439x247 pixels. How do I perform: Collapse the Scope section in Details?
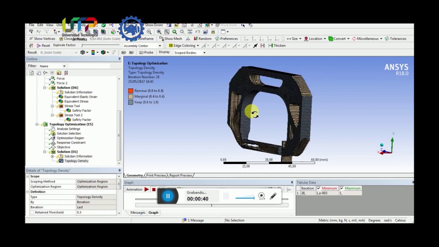tap(28, 176)
